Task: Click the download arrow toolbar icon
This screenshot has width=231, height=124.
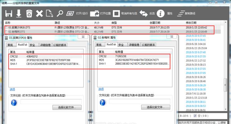Action: (x=19, y=14)
